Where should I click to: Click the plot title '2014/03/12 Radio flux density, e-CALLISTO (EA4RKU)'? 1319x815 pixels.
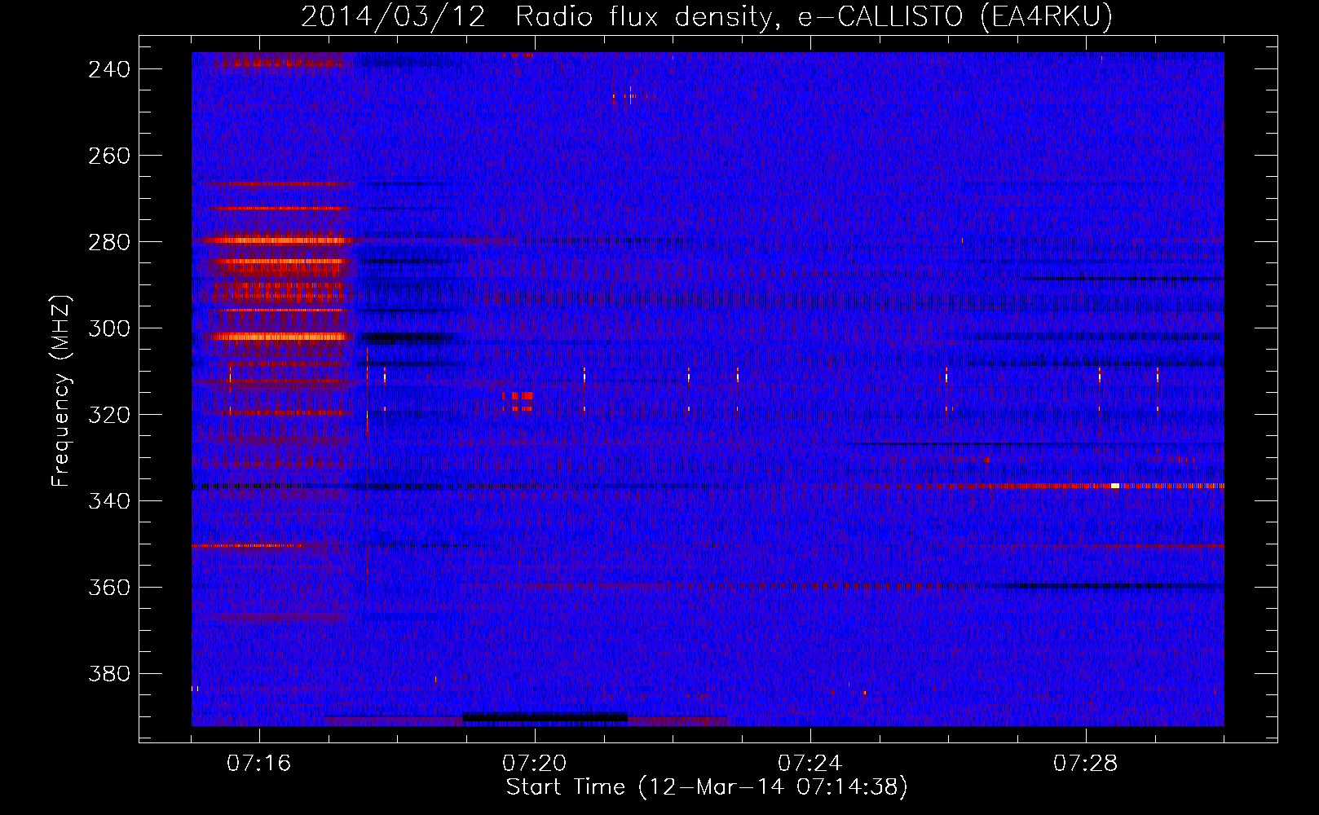coord(707,16)
